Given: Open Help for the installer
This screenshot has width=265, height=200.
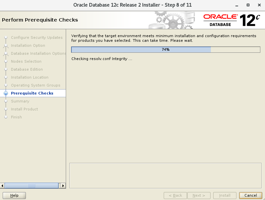Looking at the screenshot, I should tap(14, 195).
